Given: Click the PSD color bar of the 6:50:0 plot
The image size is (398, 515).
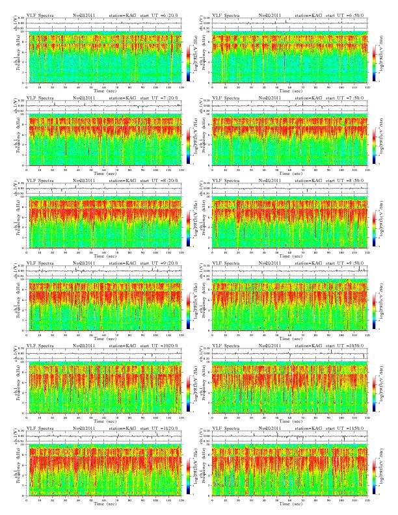Looking at the screenshot, I should (x=375, y=63).
